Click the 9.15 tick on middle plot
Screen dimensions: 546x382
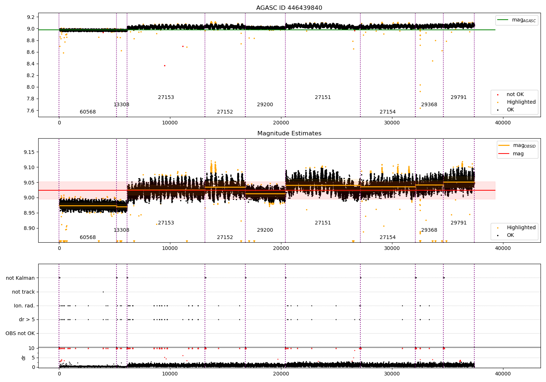point(29,152)
